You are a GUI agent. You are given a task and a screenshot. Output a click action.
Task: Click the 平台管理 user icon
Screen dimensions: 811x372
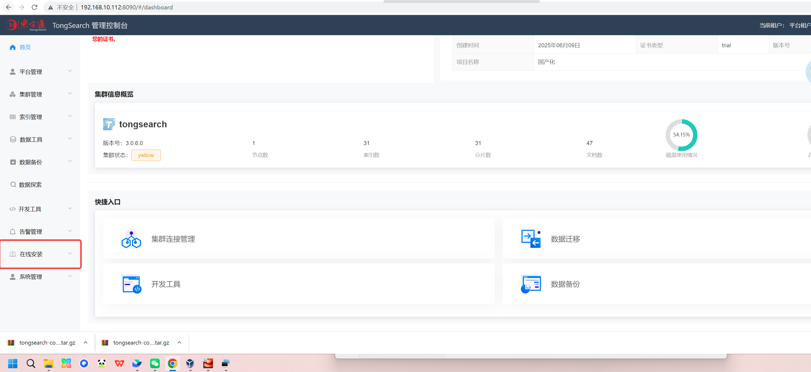13,72
